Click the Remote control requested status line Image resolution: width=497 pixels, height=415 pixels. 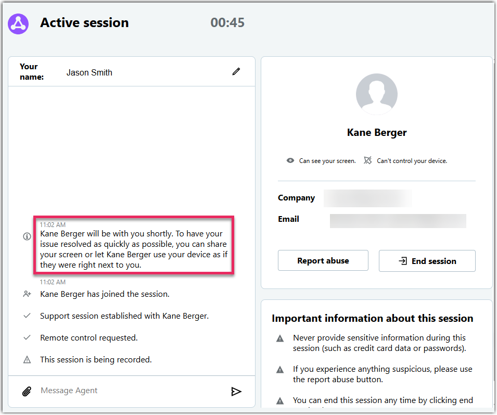(88, 338)
